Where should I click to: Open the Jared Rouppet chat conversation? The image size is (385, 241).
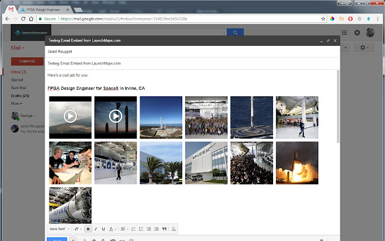coord(28,128)
